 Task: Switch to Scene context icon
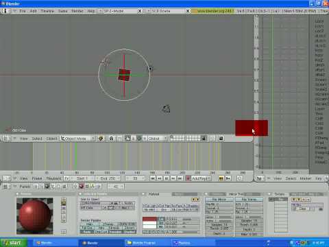[64, 187]
